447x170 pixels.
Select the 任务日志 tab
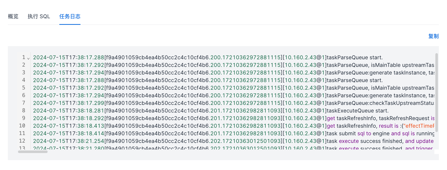[x=70, y=16]
